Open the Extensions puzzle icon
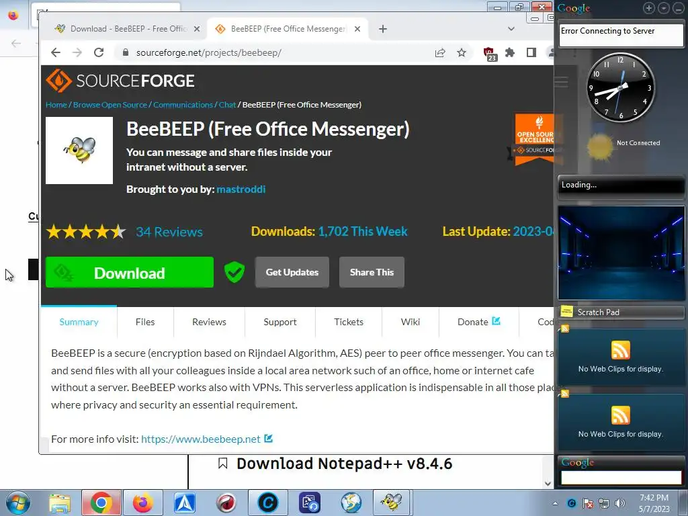This screenshot has width=688, height=516. coord(510,52)
